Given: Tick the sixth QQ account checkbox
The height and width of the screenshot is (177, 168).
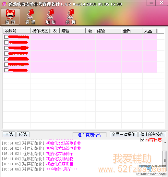Looking at the screenshot, I should [6, 64].
